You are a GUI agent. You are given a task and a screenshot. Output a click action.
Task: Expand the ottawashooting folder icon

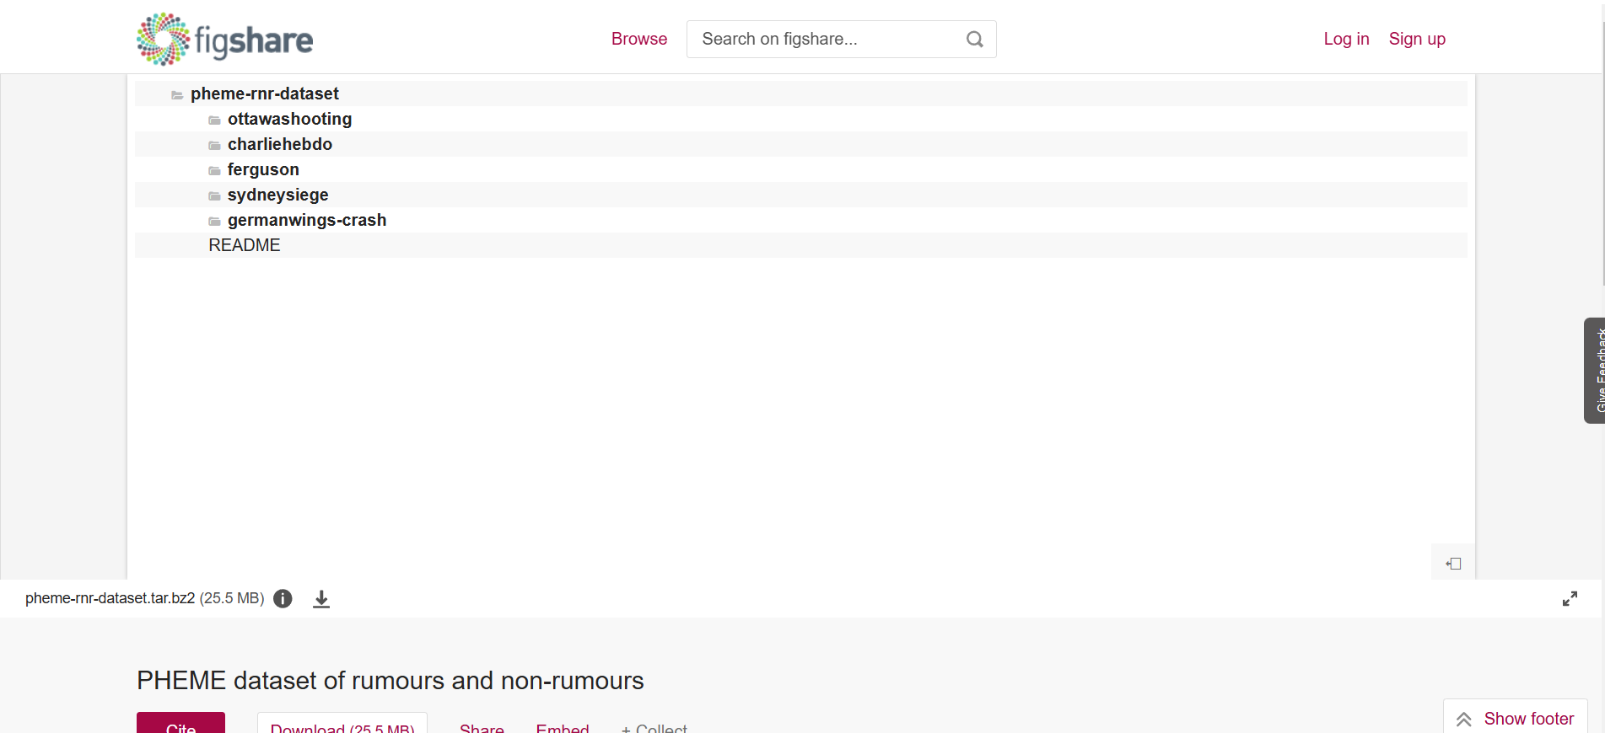click(x=214, y=120)
